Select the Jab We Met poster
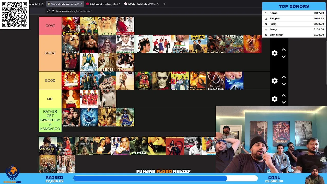The height and width of the screenshot is (184, 327). click(x=198, y=44)
